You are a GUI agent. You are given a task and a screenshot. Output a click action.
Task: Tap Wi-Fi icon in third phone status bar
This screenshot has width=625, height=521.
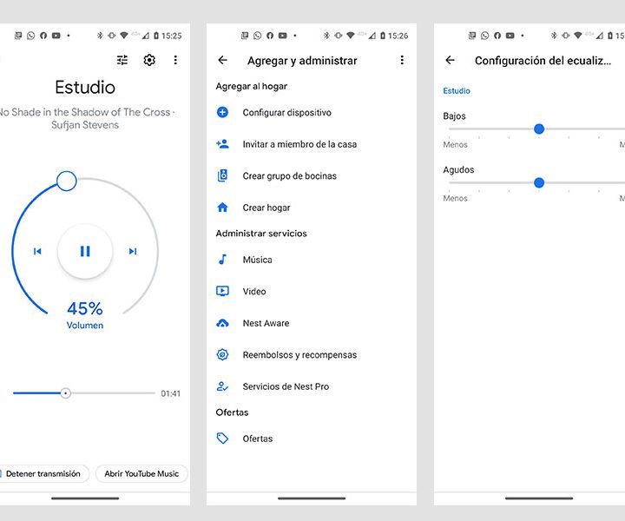point(578,36)
